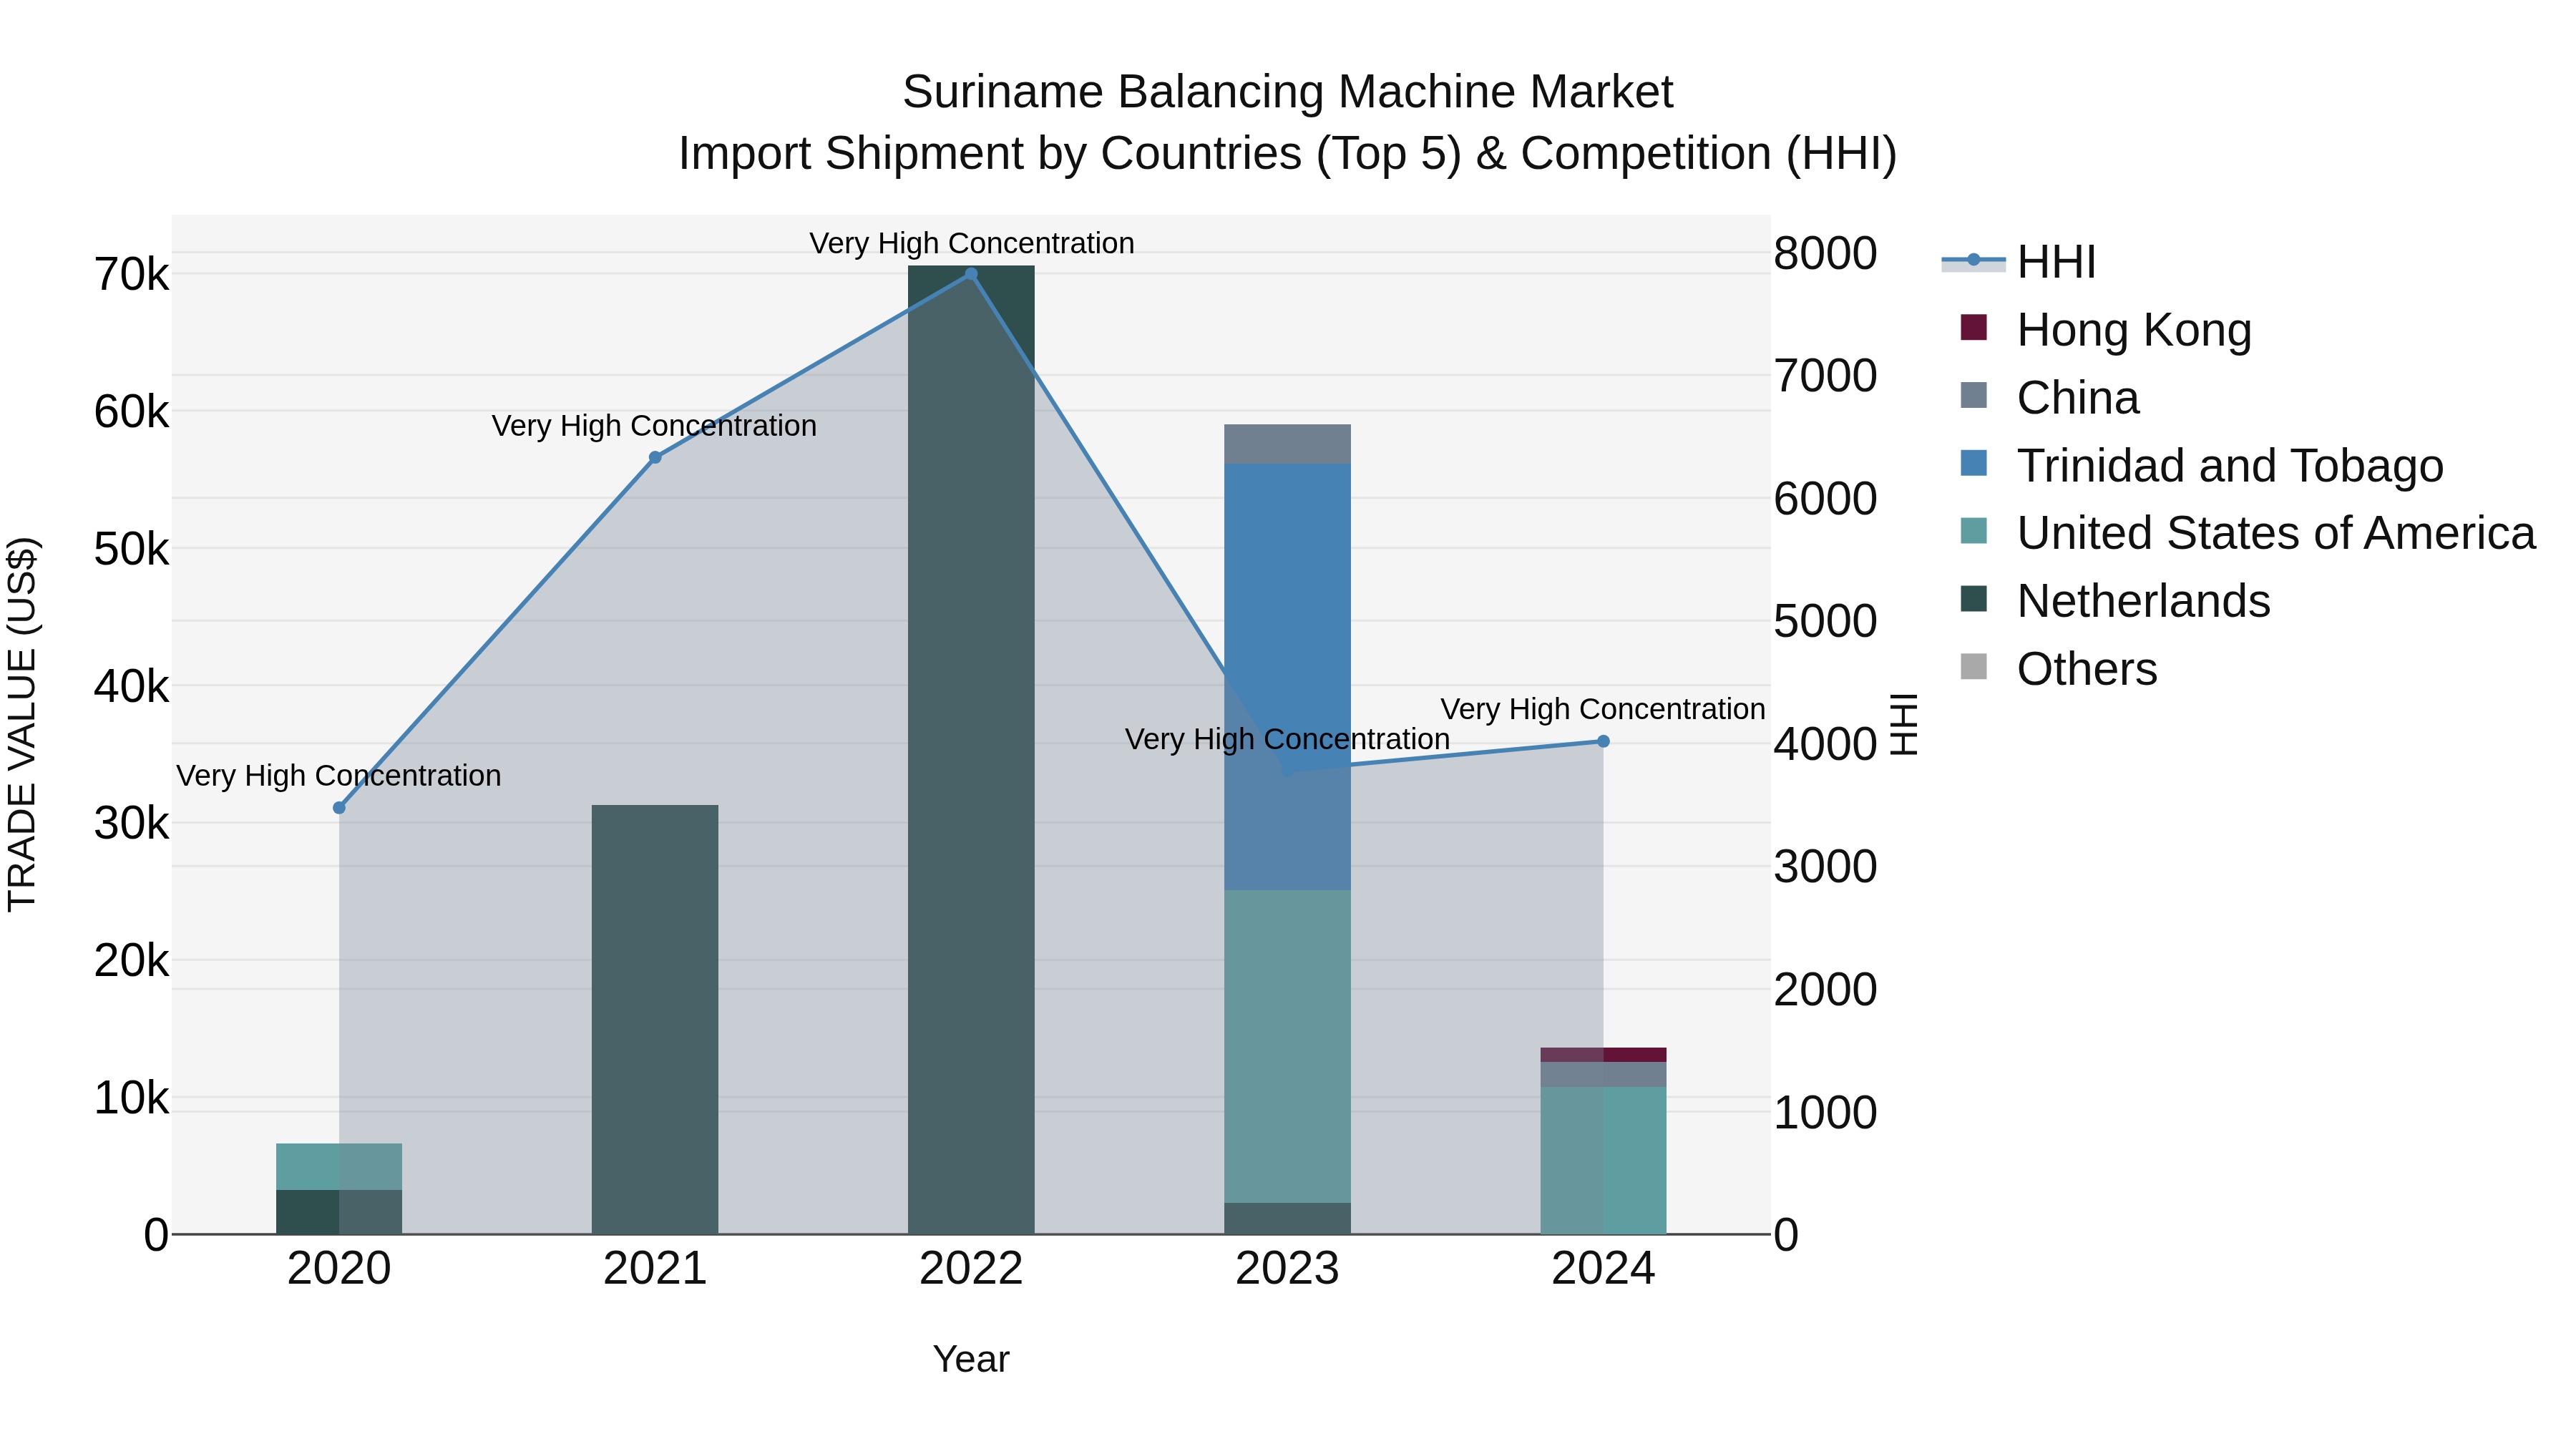This screenshot has width=2576, height=1449.
Task: Click the 70k trade value axis tick
Action: point(131,275)
